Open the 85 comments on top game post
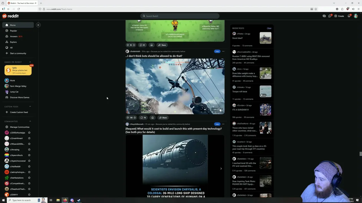362x203 pixels. [143, 45]
